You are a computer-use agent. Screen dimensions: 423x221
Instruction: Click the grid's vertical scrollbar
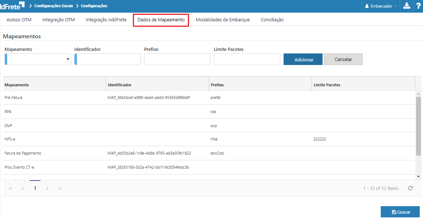(x=418, y=126)
